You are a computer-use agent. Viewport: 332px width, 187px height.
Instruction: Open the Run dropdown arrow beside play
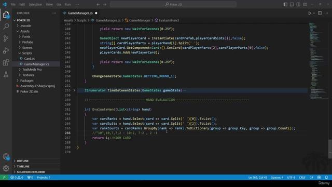pyautogui.click(x=314, y=13)
